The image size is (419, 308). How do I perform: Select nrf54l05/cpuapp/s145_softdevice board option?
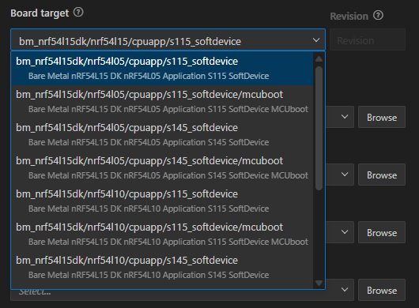pos(162,135)
